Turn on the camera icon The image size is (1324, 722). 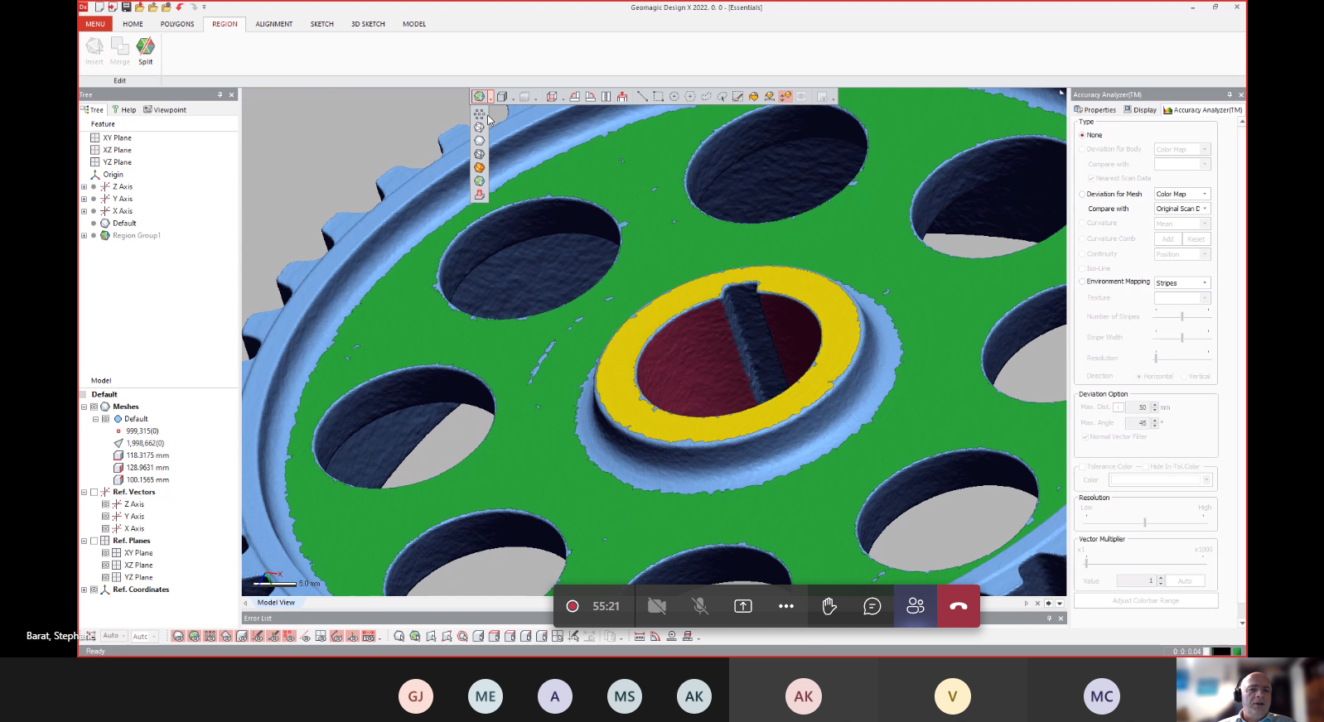[x=656, y=606]
